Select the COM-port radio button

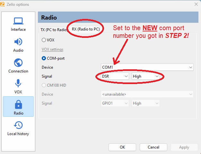coord(44,58)
